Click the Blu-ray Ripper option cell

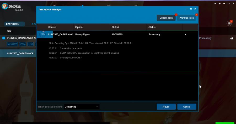coord(83,34)
